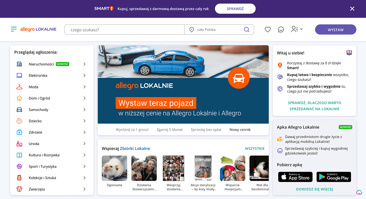This screenshot has height=199, width=366.
Task: Open the user account icon menu
Action: point(297,29)
